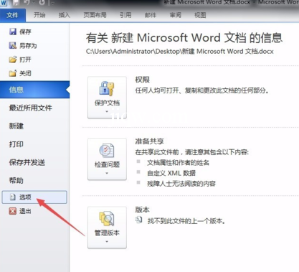
Task: Select 信息 in the backstage menu
Action: click(35, 90)
